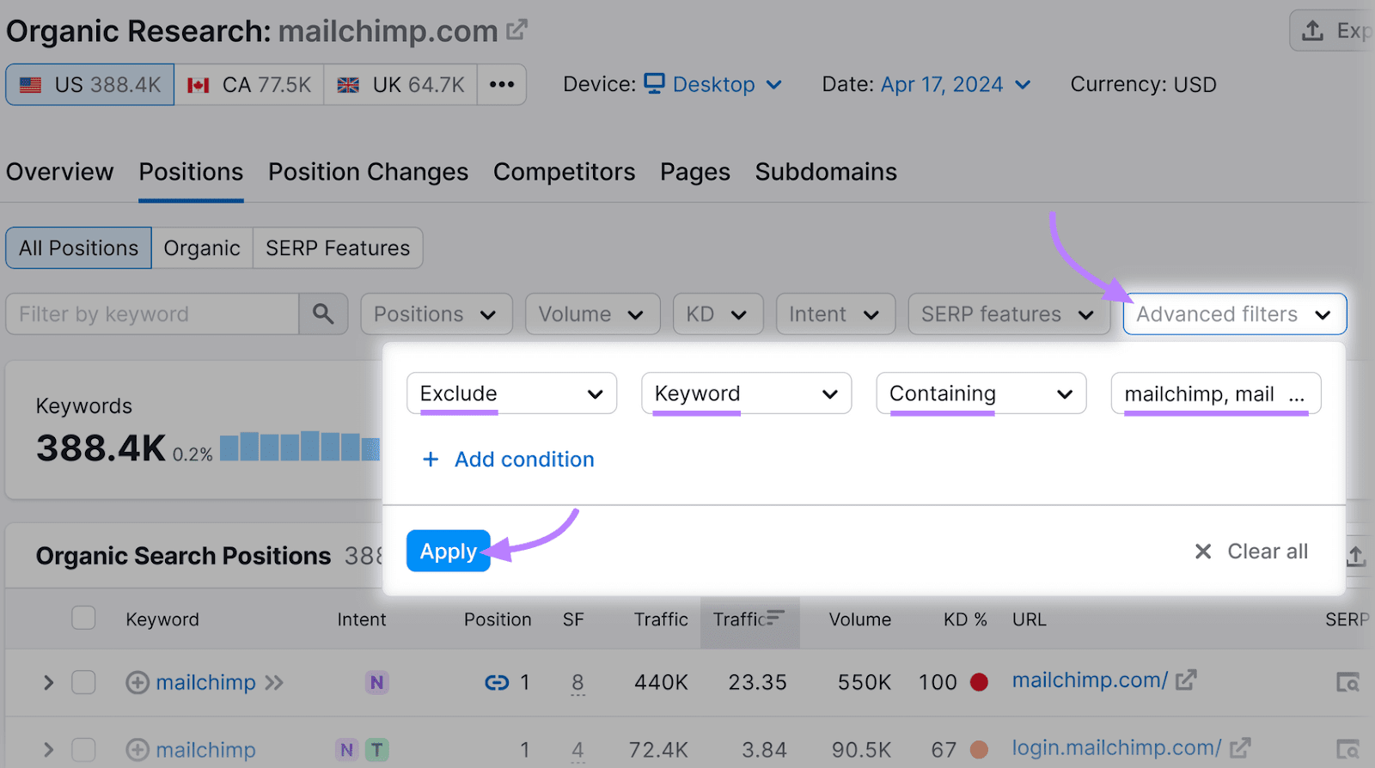Click the Add condition link
The image size is (1375, 768).
[x=507, y=460]
